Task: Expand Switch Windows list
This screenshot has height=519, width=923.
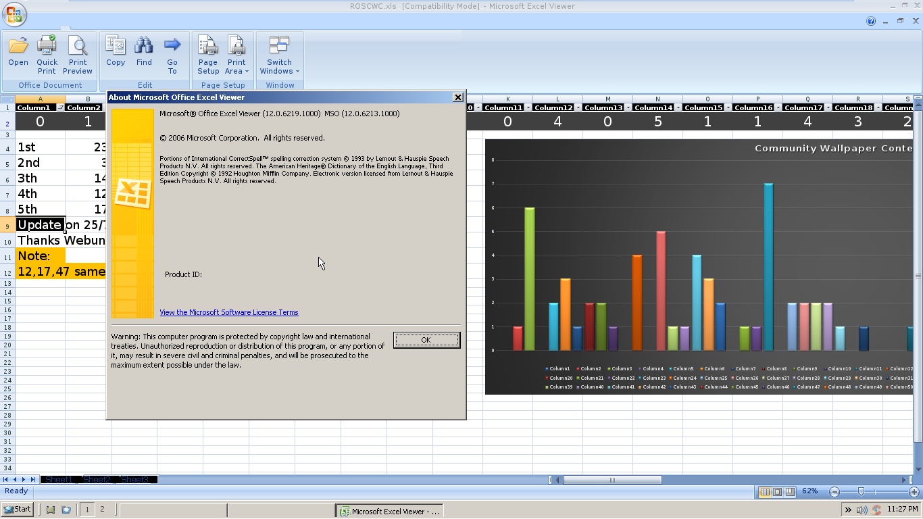Action: pyautogui.click(x=280, y=54)
